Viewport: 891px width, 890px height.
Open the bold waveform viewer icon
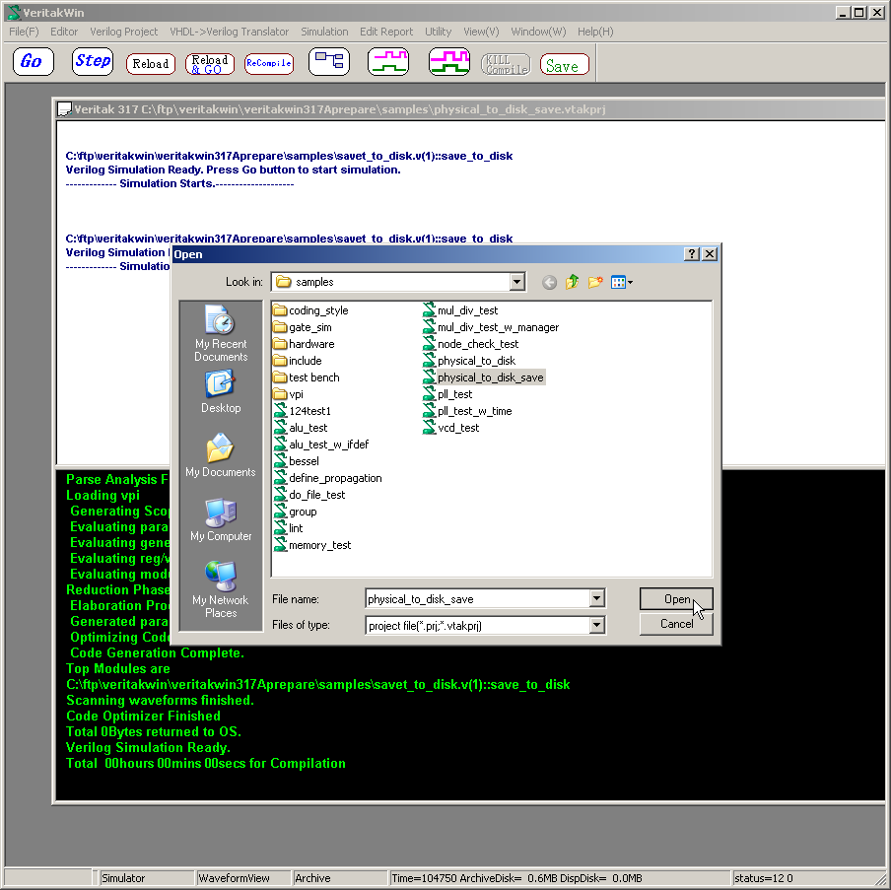coord(448,61)
